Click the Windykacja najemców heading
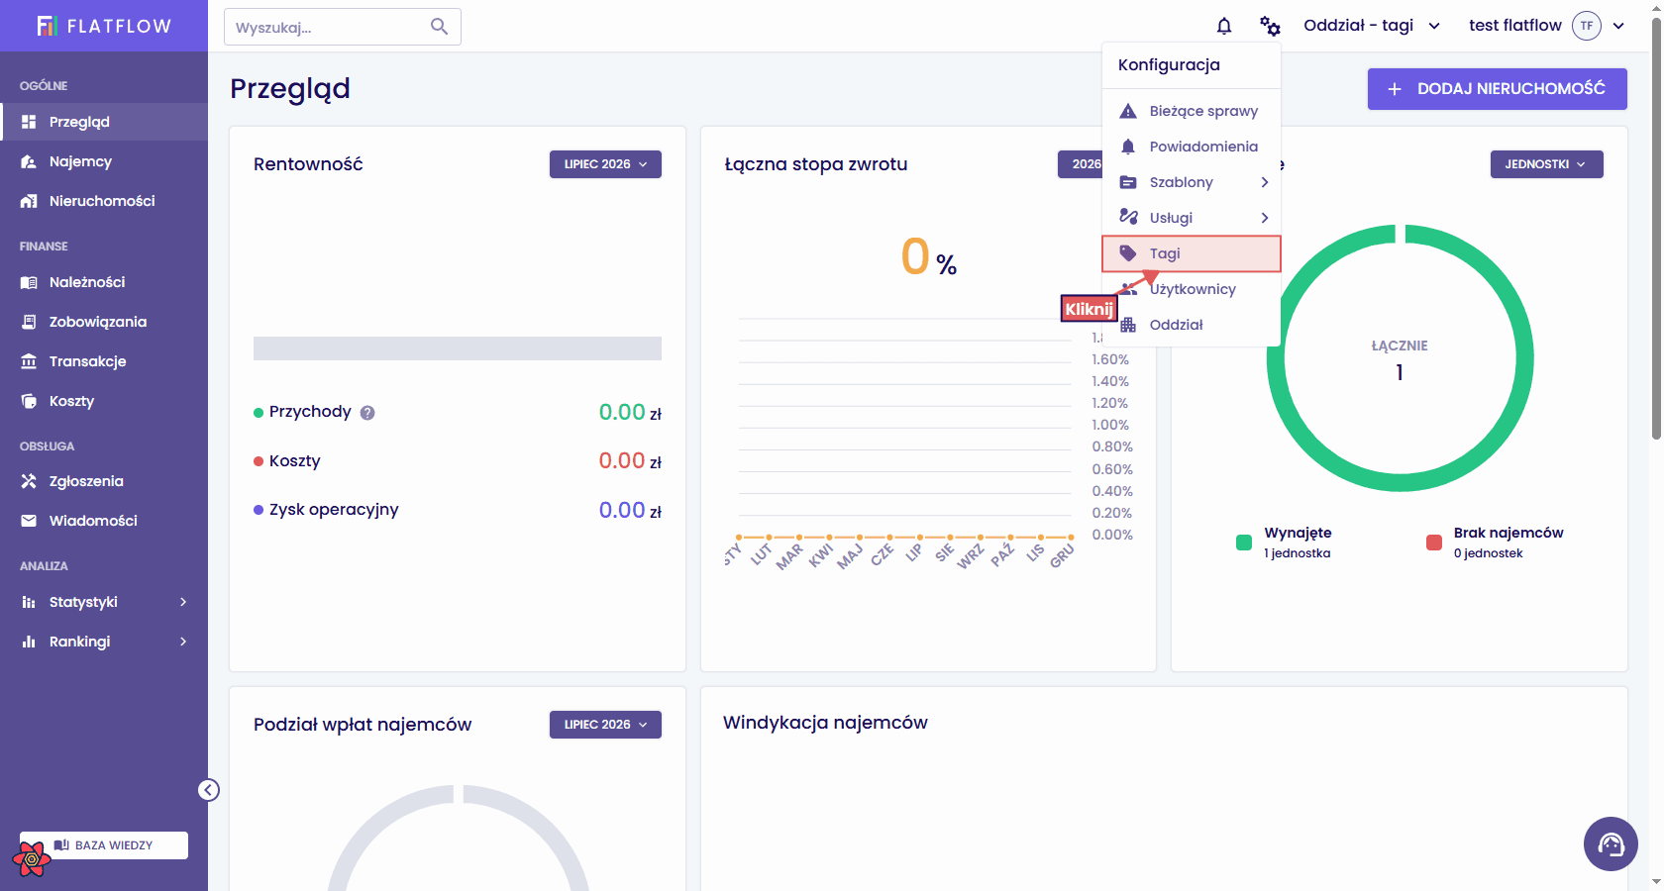The width and height of the screenshot is (1664, 891). coord(825,723)
